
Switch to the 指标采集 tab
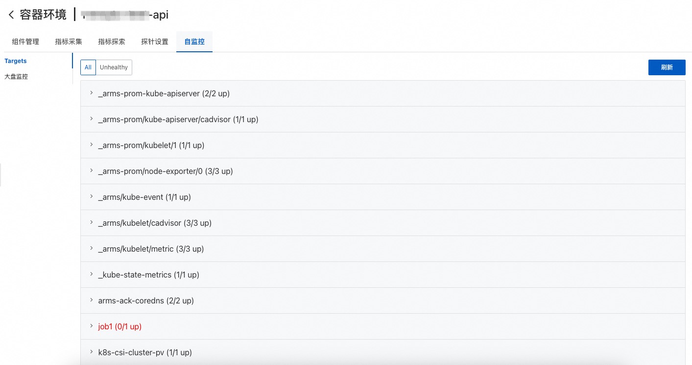[69, 42]
